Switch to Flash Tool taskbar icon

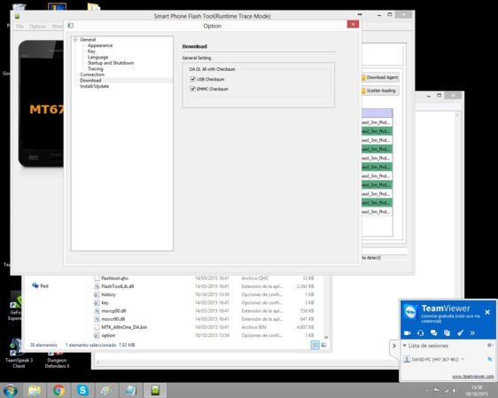pos(155,390)
